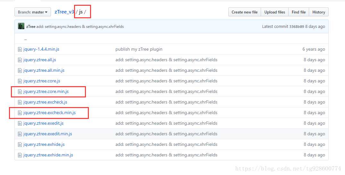Open jquery.ztree.excheck.min.js file
Screen dimensions: 345x175
pyautogui.click(x=49, y=113)
